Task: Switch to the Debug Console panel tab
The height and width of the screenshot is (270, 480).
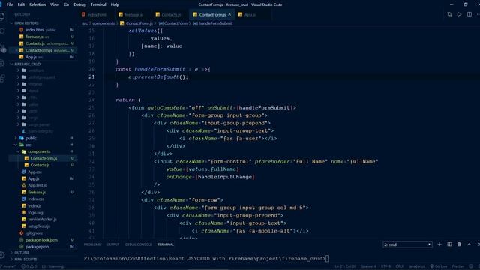Action: coord(138,244)
